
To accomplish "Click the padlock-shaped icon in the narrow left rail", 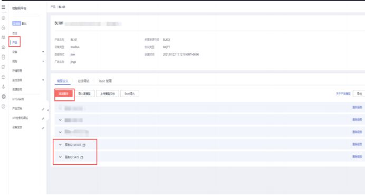I will 4,27.
